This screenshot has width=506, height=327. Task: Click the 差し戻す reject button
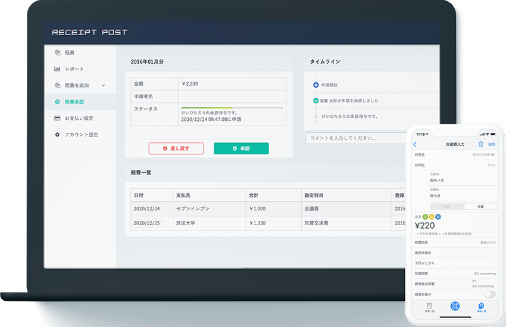(x=176, y=148)
